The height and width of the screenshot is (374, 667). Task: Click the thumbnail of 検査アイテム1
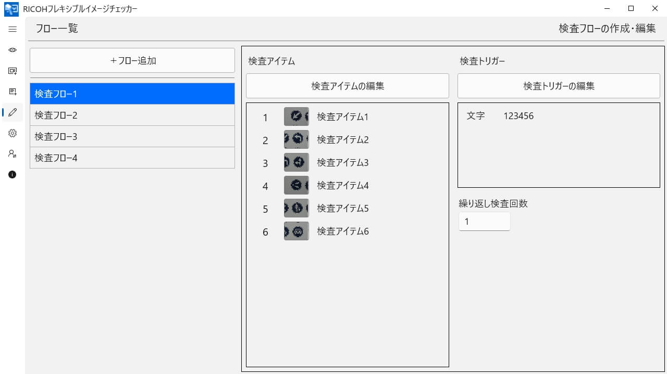coord(296,117)
